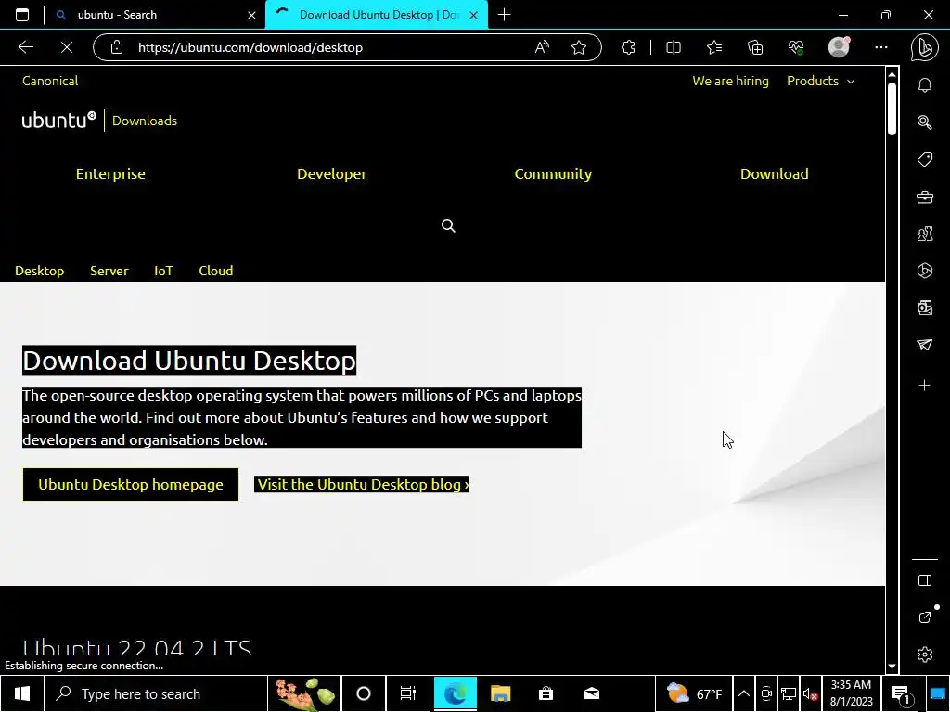View site information lock icon
This screenshot has height=712, width=950.
117,47
